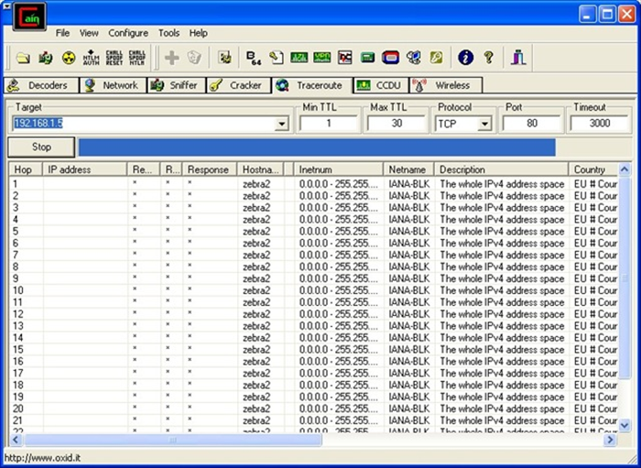
Task: Start the sniffer via the network card icon
Action: click(x=46, y=58)
